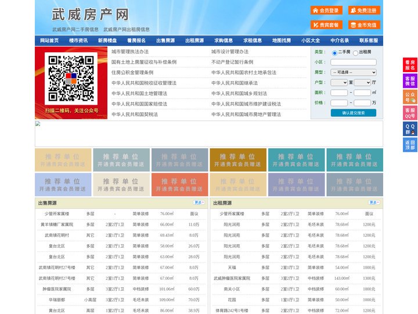Click the 返回顶部 back-to-top icon
The width and height of the screenshot is (418, 314).
[410, 145]
